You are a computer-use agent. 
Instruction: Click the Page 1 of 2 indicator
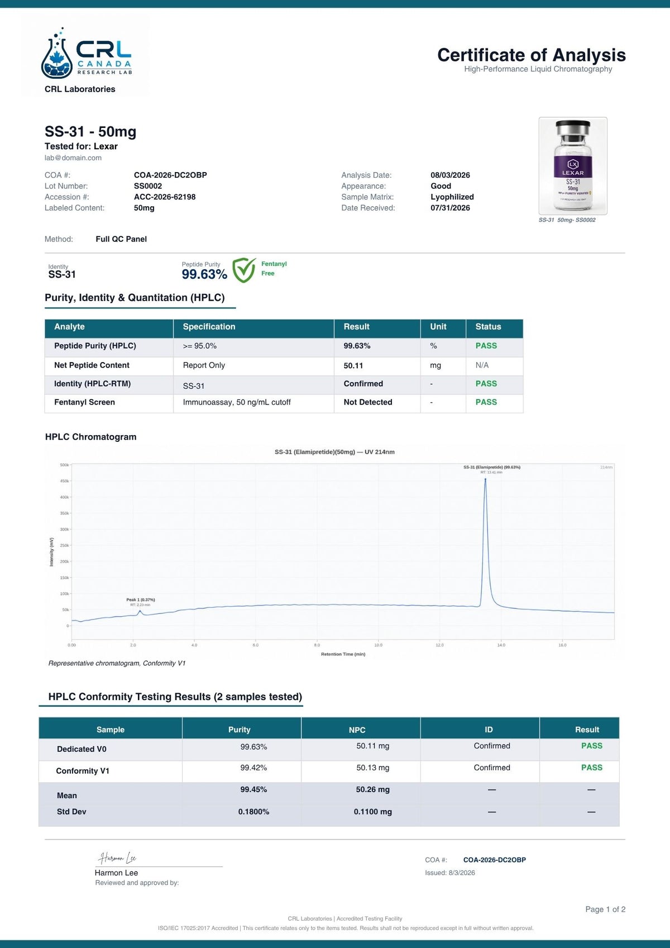click(605, 909)
